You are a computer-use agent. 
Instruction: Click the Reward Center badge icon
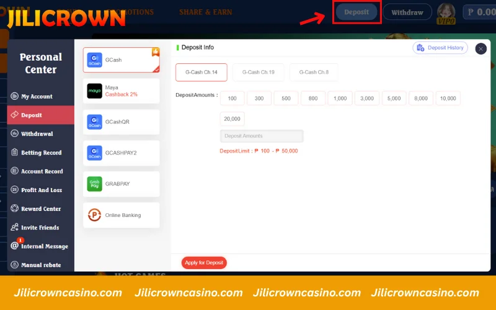(14, 208)
